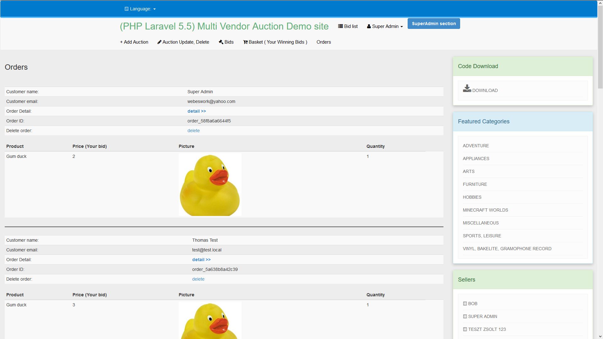The width and height of the screenshot is (603, 339).
Task: Expand the Super Admin dropdown caret
Action: [401, 27]
